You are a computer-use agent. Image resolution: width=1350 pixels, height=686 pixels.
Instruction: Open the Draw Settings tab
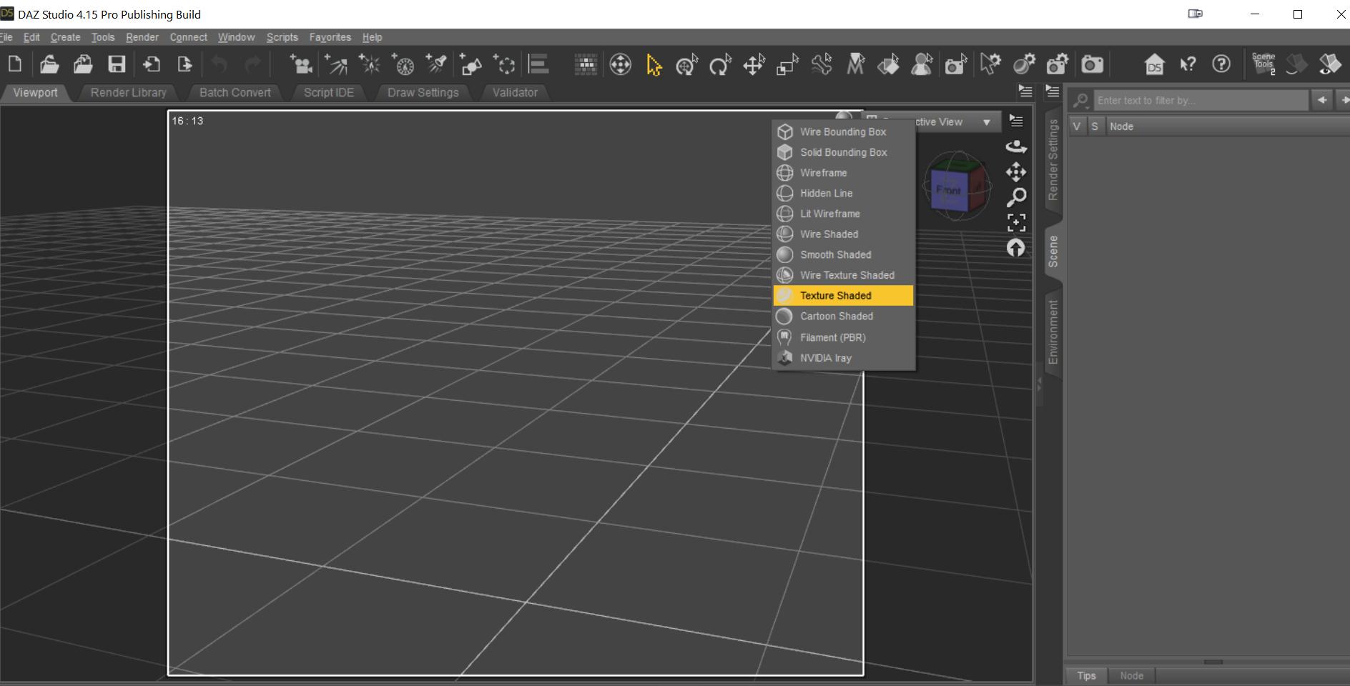[x=423, y=92]
